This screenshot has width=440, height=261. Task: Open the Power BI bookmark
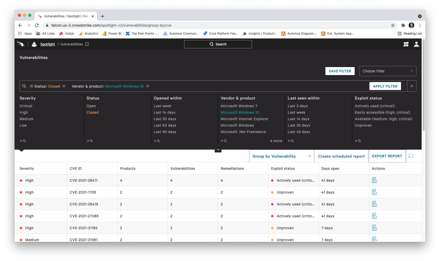pyautogui.click(x=112, y=34)
